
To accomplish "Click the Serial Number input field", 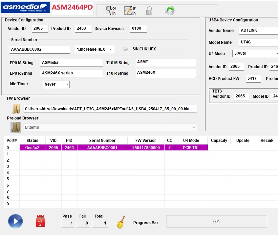I will [x=40, y=49].
